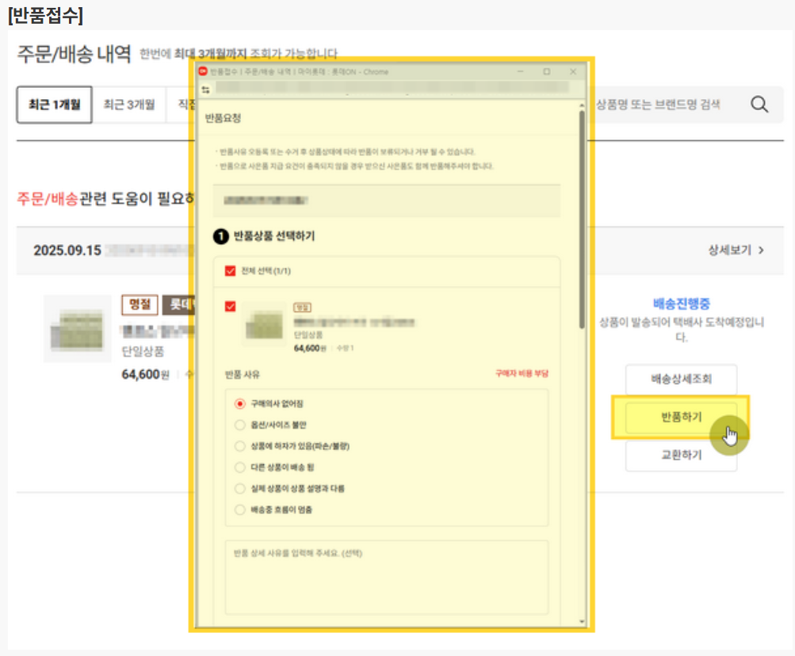Click the Lotte ON favicon in popup title bar
The width and height of the screenshot is (795, 656).
(204, 71)
